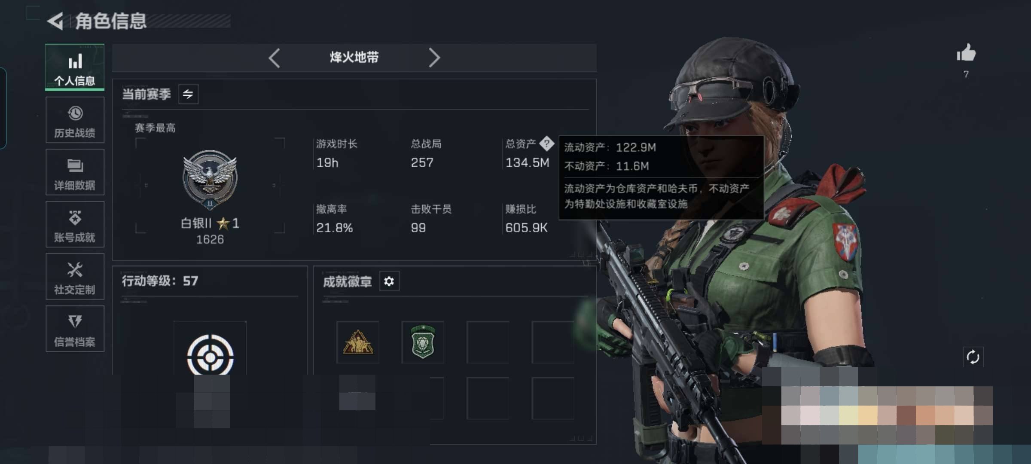Give a like with the thumbs-up icon
This screenshot has height=464, width=1031.
(x=966, y=53)
